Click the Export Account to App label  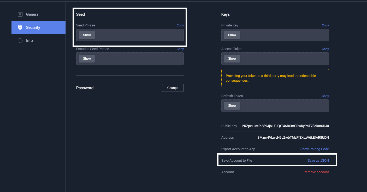coord(238,149)
